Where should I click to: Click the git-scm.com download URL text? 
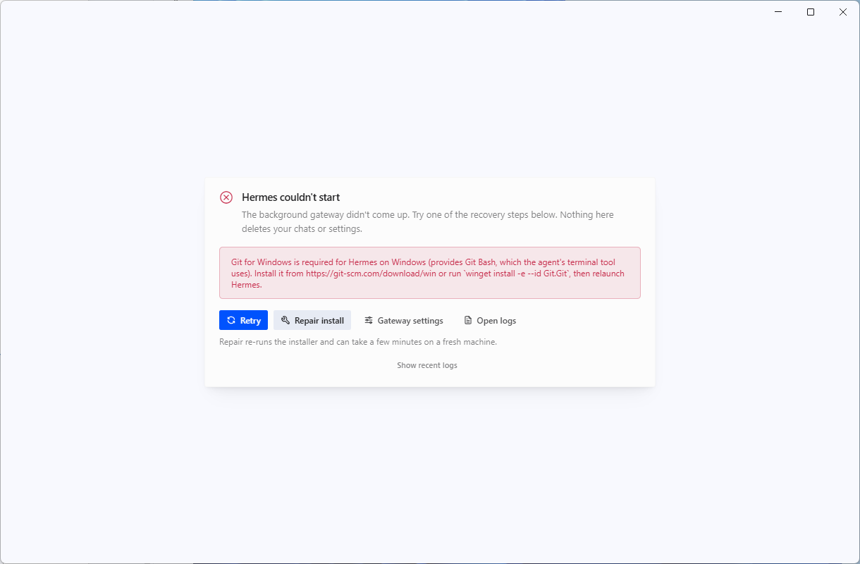tap(371, 274)
